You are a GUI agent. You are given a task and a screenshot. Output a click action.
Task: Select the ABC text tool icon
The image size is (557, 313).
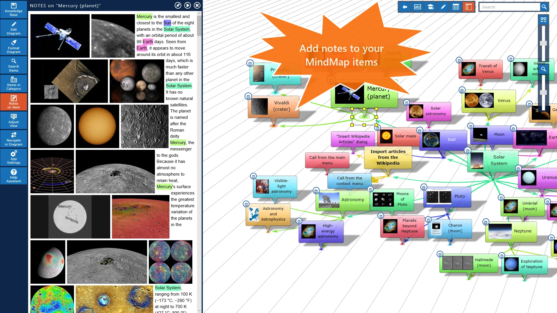click(418, 7)
